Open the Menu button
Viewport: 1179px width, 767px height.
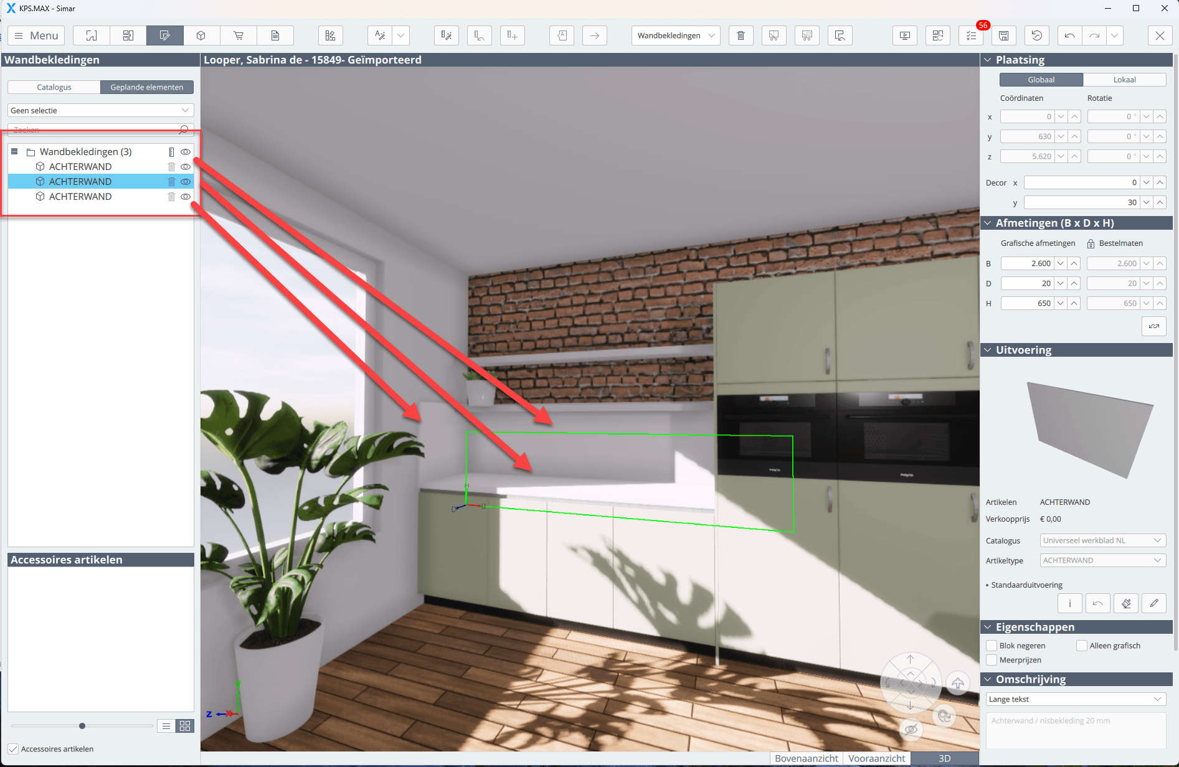click(x=36, y=35)
